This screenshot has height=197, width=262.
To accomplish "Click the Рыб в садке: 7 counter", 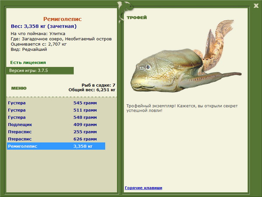I will 98,85.
